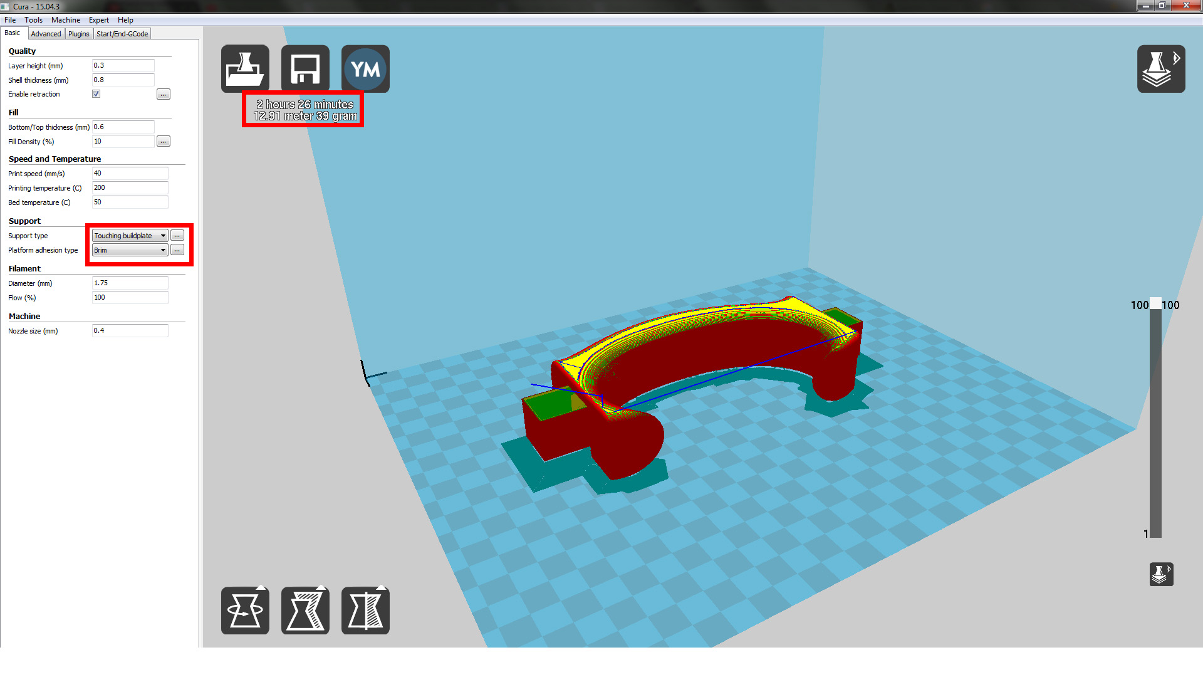Click the Save toolpath icon
Screen dimensions: 1203x677
305,68
